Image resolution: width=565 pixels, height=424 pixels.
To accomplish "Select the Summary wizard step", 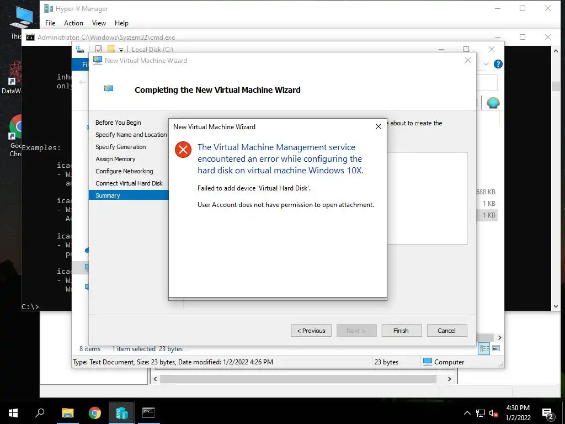I will point(129,195).
